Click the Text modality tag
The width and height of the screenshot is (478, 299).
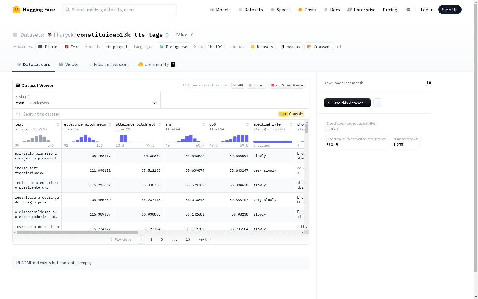coord(72,47)
